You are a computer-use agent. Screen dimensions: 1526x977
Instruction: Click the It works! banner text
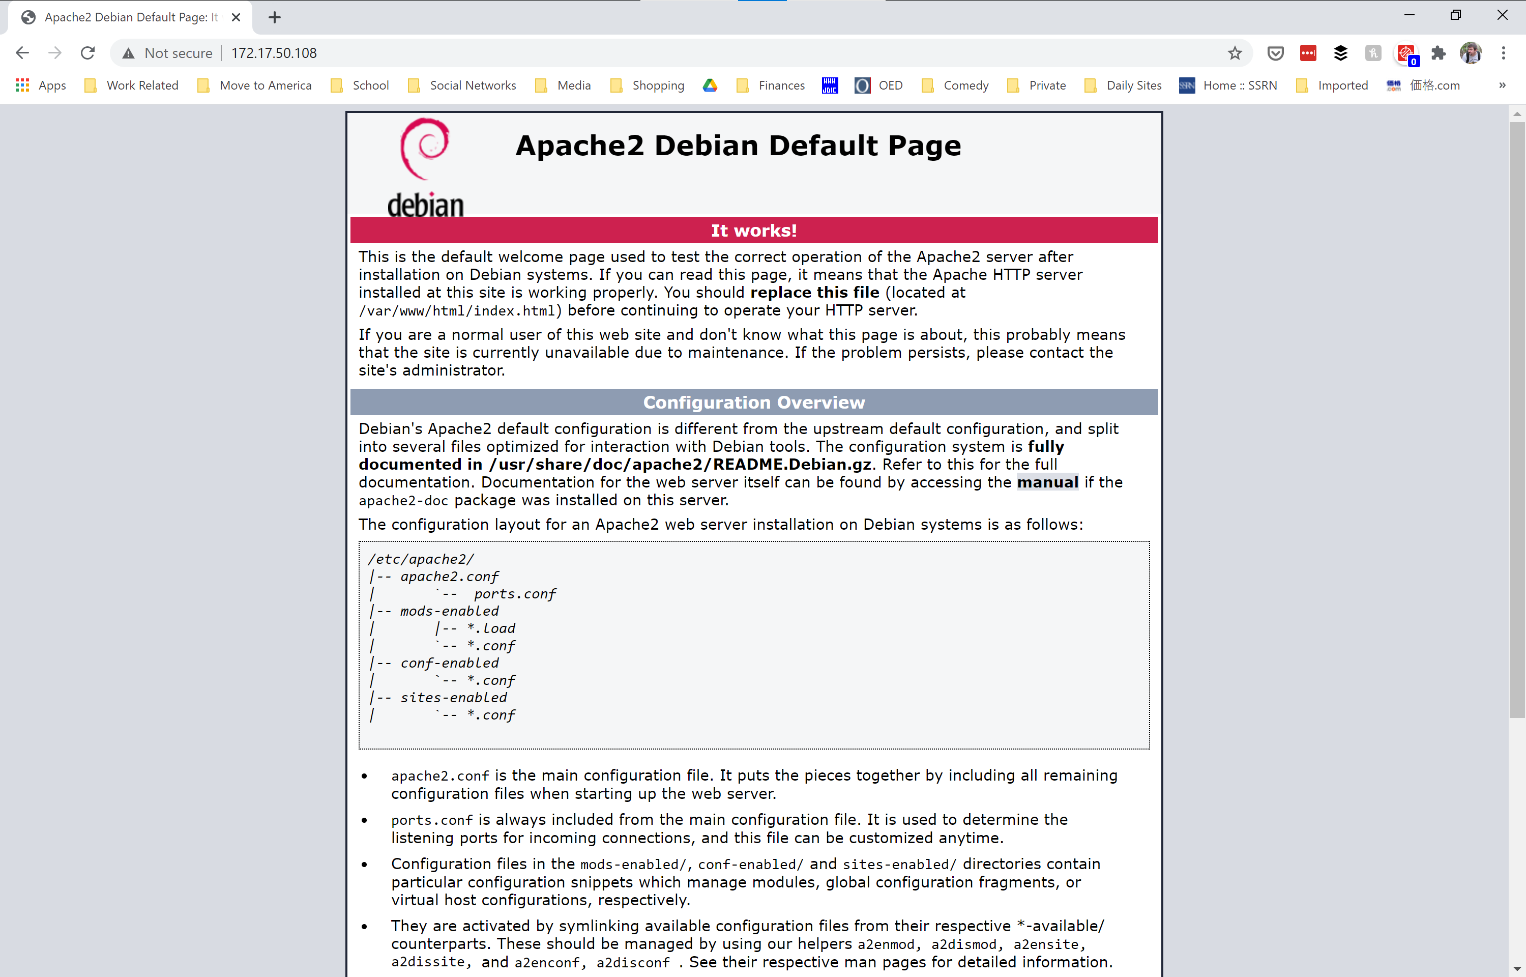click(753, 231)
